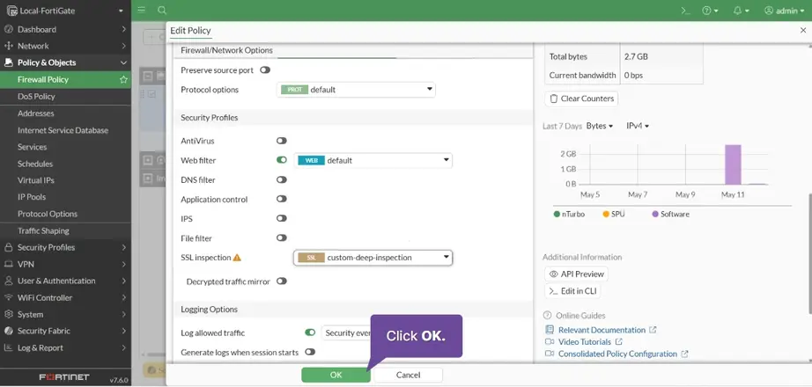
Task: Enable the IPS toggle
Action: (282, 218)
